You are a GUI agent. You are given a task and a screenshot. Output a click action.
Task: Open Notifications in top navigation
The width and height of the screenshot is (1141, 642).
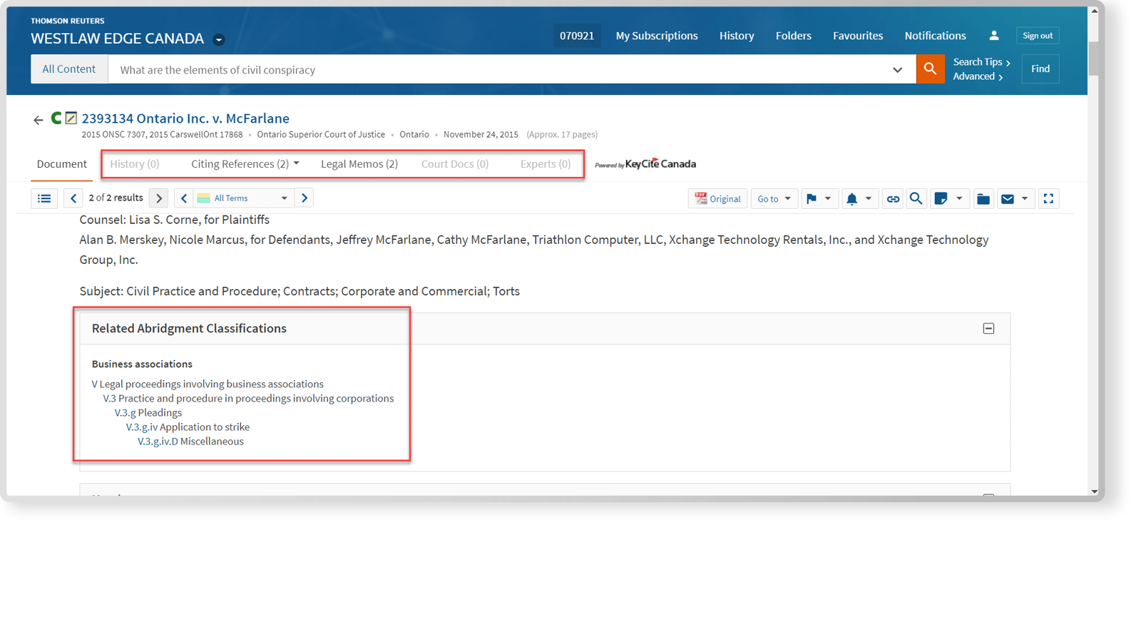935,36
